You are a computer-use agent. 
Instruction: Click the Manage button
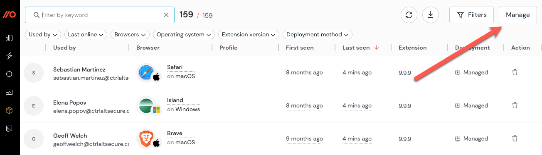[517, 15]
